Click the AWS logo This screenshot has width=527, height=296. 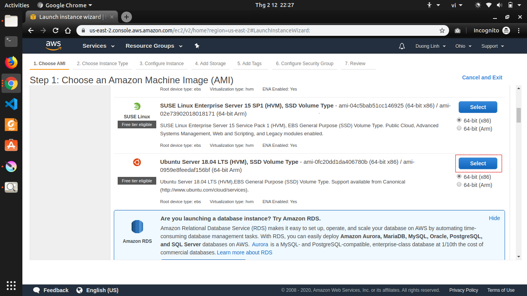[x=54, y=46]
